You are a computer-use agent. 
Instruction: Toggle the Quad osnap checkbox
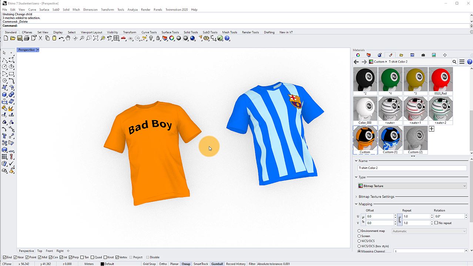93,257
